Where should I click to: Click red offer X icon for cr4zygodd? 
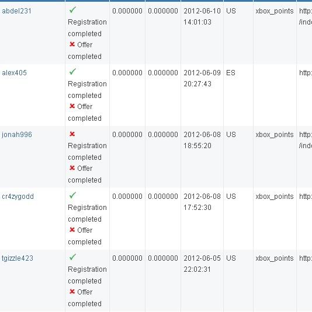pyautogui.click(x=72, y=230)
